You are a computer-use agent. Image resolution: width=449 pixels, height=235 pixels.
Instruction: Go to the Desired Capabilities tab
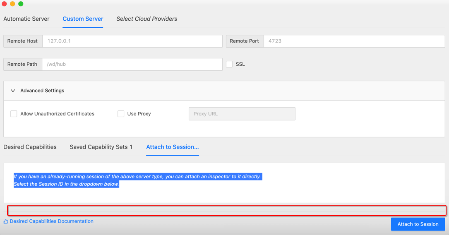[x=30, y=147]
